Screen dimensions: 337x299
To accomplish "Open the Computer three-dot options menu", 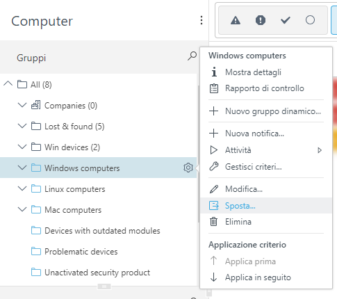I will pos(202,20).
